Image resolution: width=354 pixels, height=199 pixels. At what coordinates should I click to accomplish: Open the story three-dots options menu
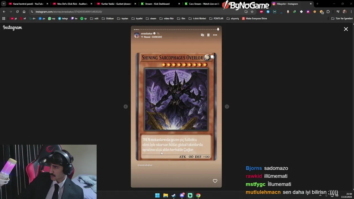(215, 35)
